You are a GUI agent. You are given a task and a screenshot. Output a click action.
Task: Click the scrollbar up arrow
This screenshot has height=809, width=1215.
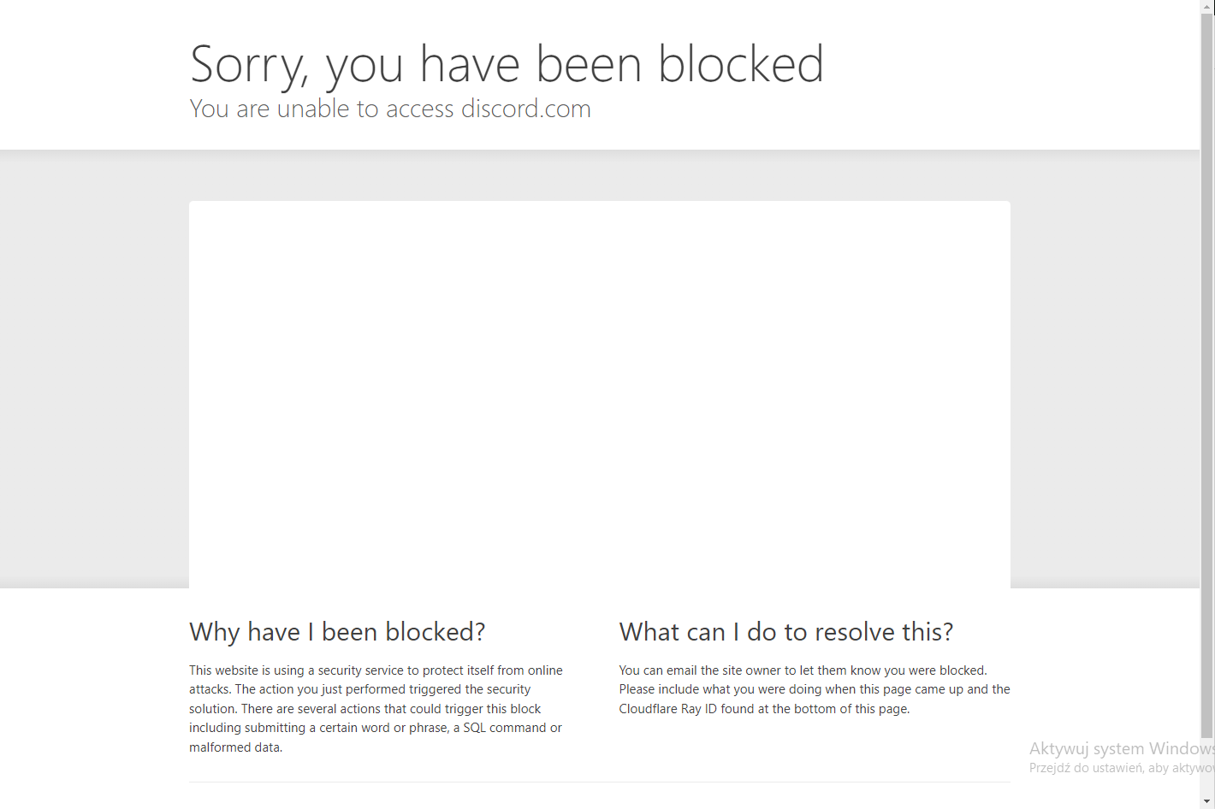(x=1207, y=6)
